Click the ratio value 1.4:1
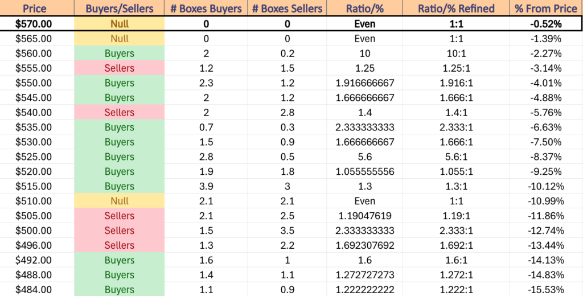The width and height of the screenshot is (583, 296). tap(456, 112)
